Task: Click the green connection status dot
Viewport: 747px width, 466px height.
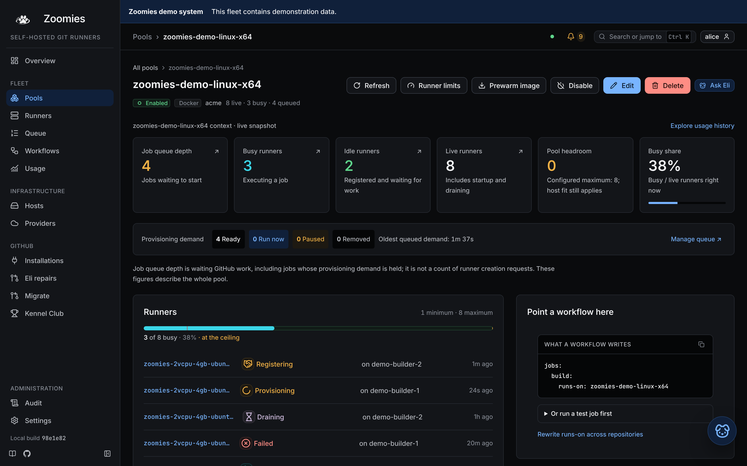Action: click(x=552, y=37)
